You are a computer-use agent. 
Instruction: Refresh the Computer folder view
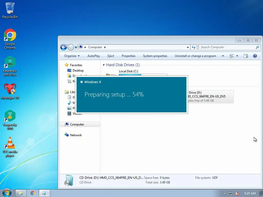pyautogui.click(x=194, y=47)
